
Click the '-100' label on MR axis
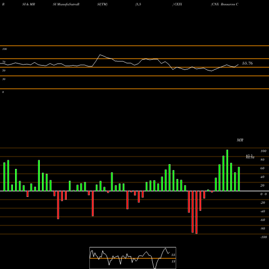(264, 237)
